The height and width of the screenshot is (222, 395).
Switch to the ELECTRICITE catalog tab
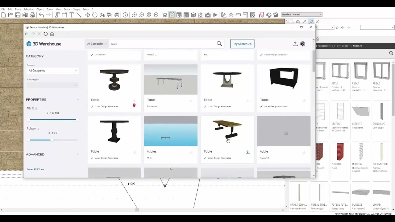click(341, 46)
